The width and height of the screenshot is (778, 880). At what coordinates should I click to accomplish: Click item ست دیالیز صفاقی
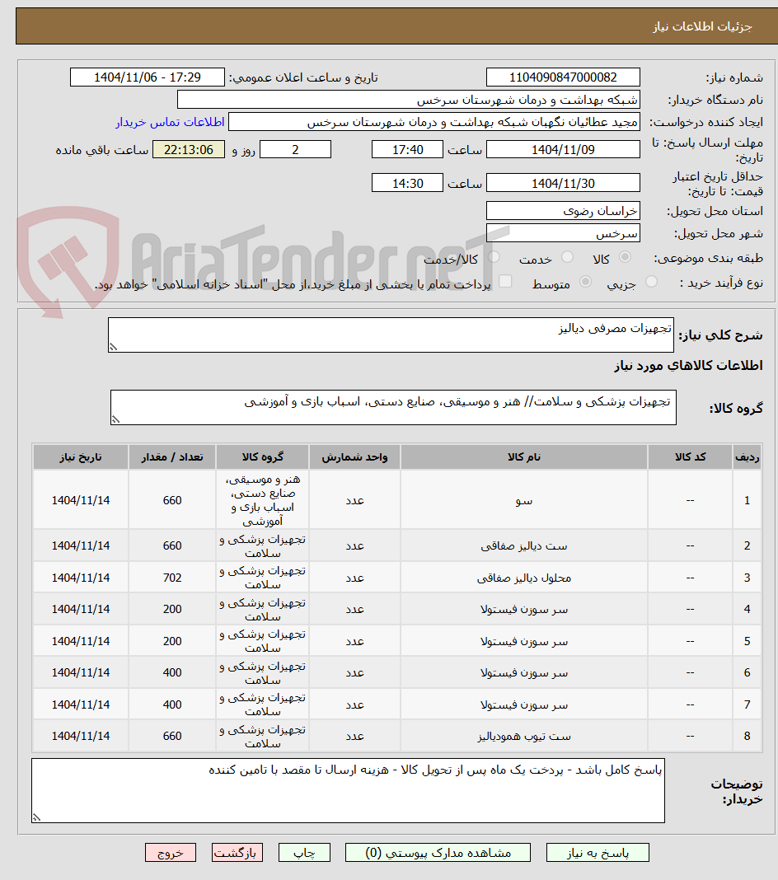523,546
